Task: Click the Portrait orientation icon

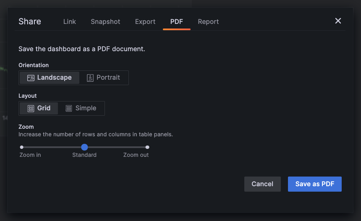Action: (90, 78)
